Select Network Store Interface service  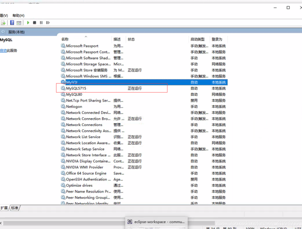click(x=88, y=155)
